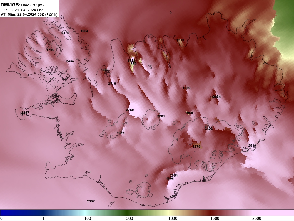Select the 869 height label

pyautogui.click(x=133, y=64)
